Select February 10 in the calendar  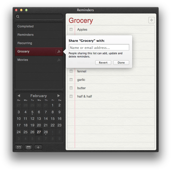pos(19,119)
